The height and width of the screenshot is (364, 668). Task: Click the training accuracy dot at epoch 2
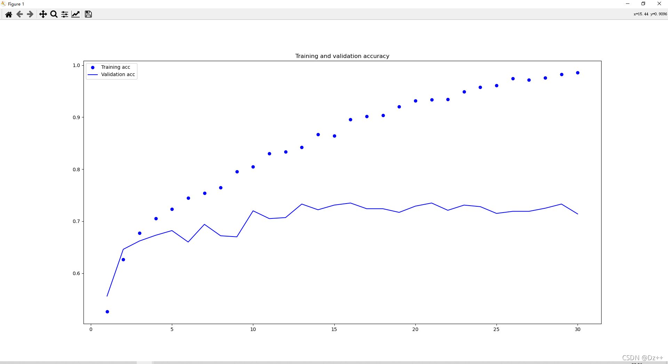123,259
